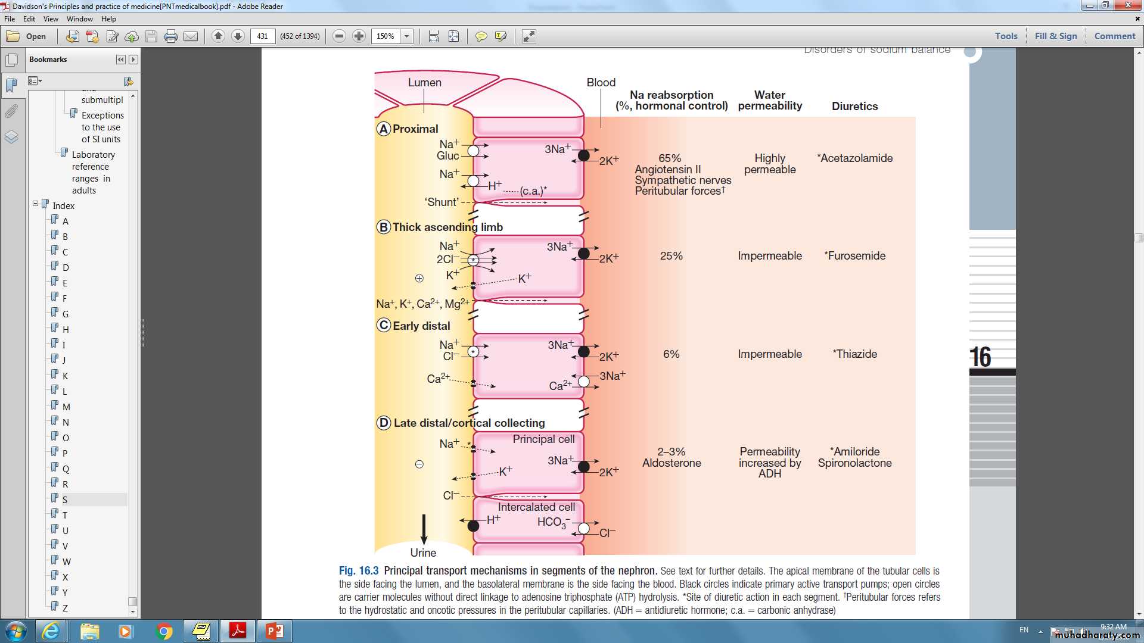Viewport: 1144px width, 643px height.
Task: Click the Send file by email icon
Action: coord(191,36)
